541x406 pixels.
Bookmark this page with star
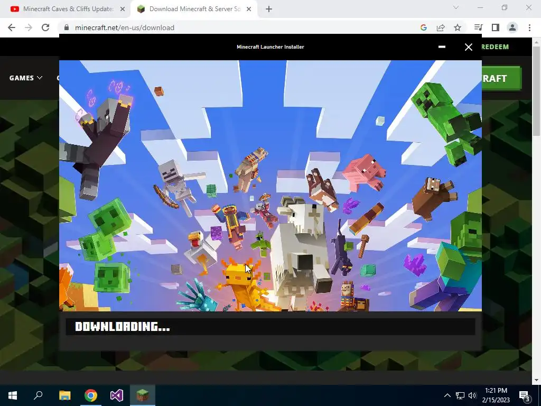coord(458,27)
